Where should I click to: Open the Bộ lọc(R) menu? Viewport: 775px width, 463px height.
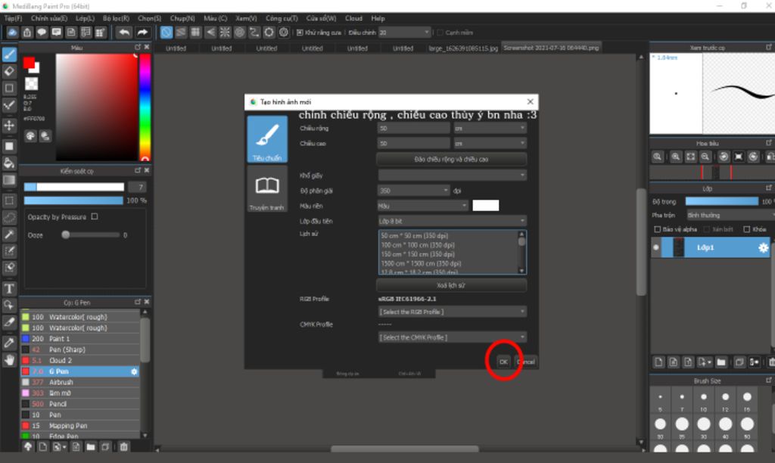pos(116,18)
